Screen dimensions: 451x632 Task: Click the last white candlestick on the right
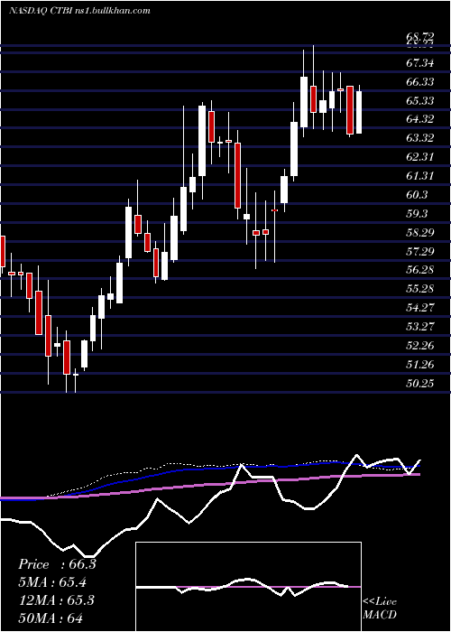359,113
